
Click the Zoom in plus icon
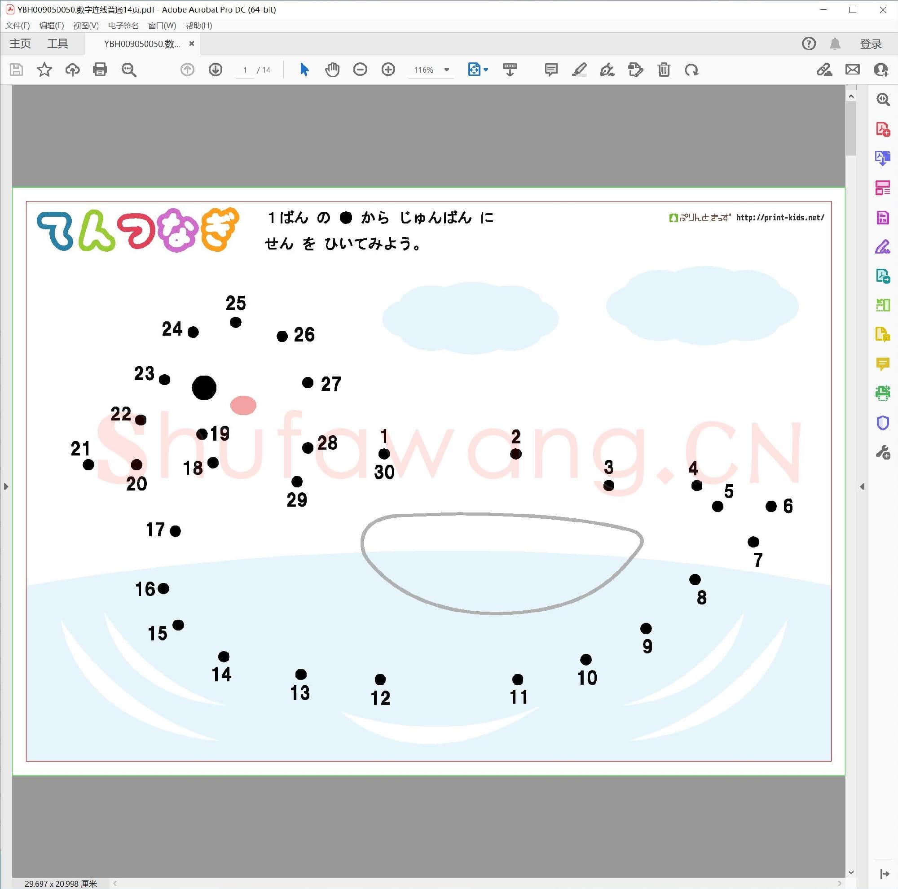388,70
